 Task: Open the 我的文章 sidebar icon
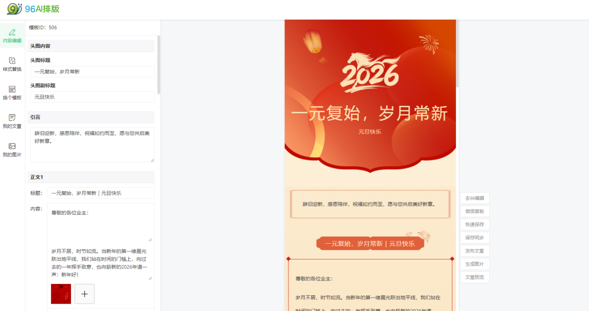pyautogui.click(x=12, y=121)
